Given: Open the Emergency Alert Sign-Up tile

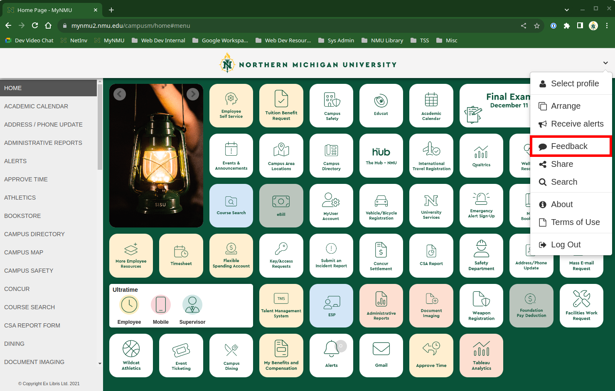Looking at the screenshot, I should tap(481, 205).
